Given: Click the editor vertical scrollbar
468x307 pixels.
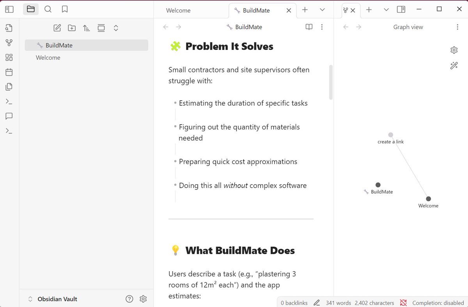Looking at the screenshot, I should click(331, 82).
